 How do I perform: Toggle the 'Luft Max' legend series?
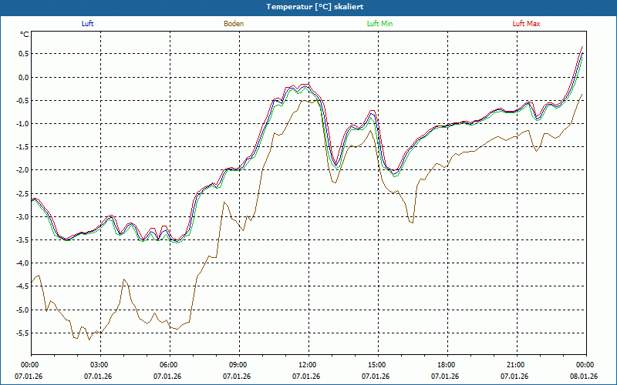[526, 24]
